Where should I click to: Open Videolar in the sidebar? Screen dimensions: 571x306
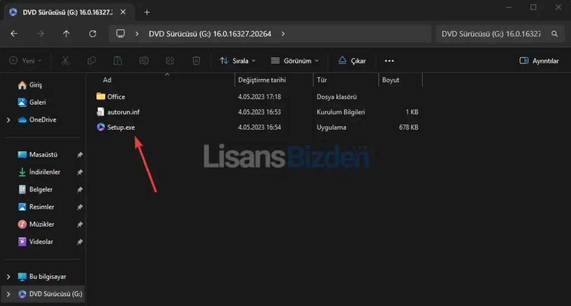35,241
